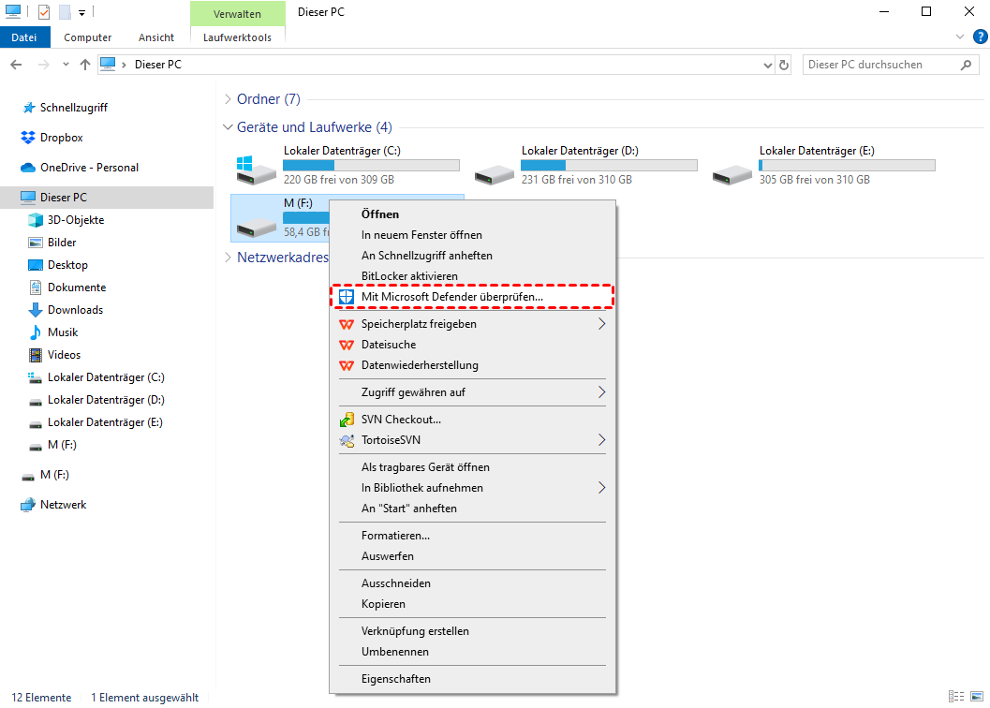Click the Dieser PC search field
Image resolution: width=990 pixels, height=708 pixels.
(879, 65)
